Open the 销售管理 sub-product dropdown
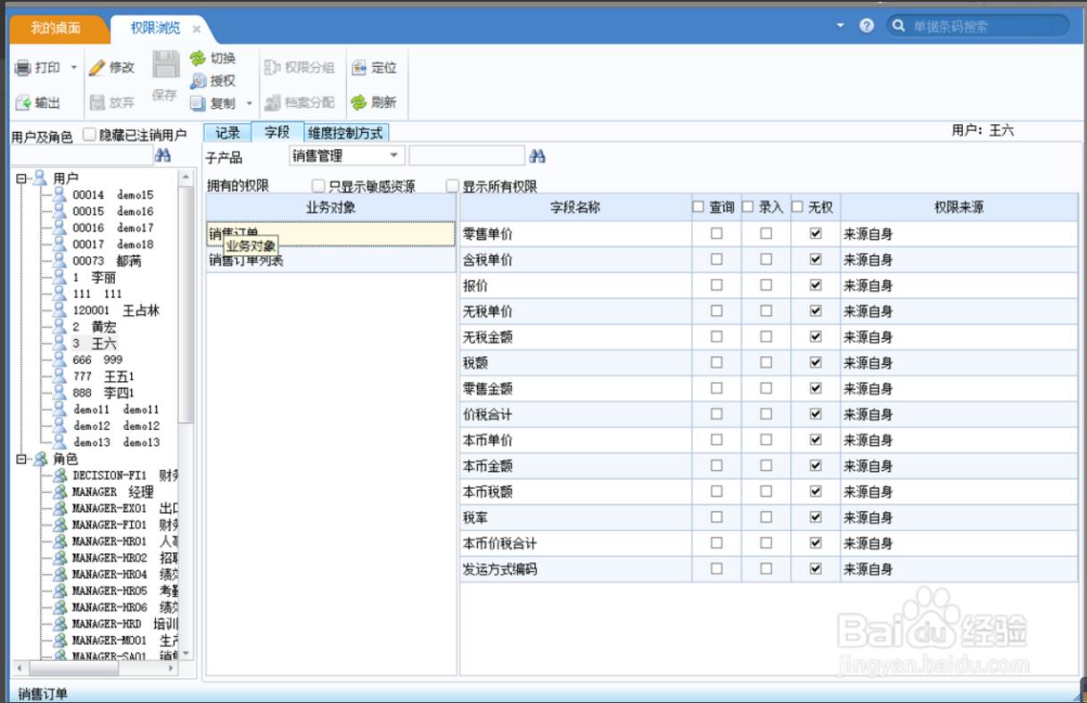The height and width of the screenshot is (703, 1087). 393,156
